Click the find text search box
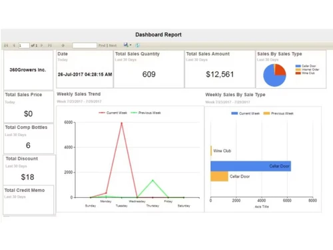Image resolution: width=333 pixels, height=250 pixels. pyautogui.click(x=85, y=45)
